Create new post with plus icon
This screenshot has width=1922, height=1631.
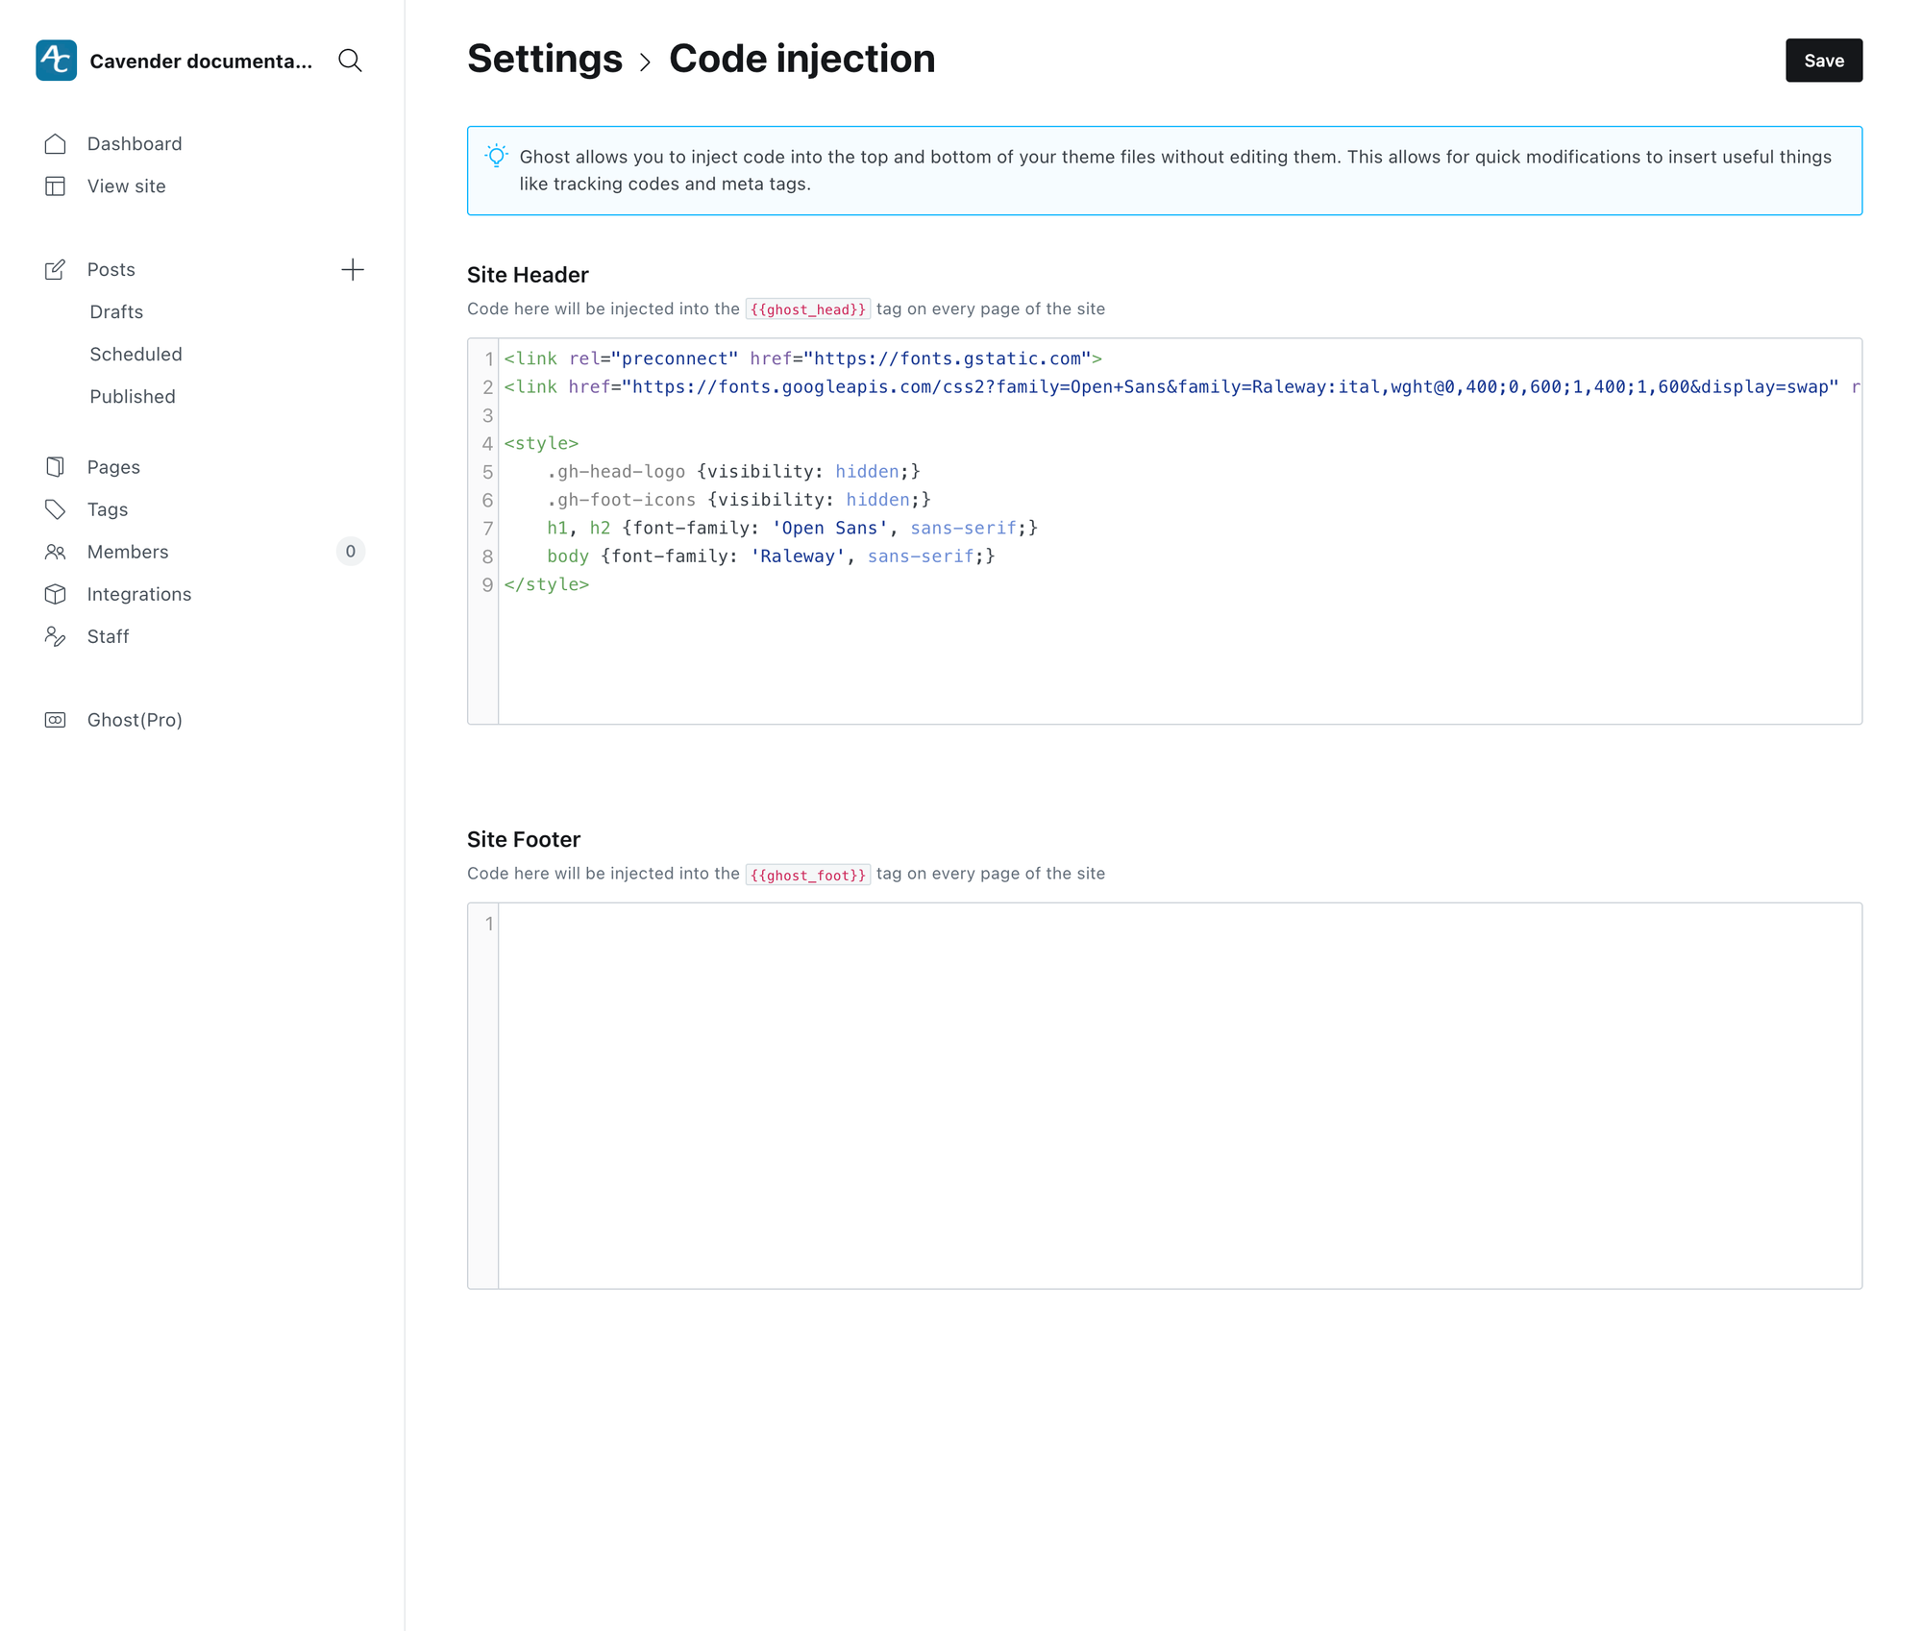click(353, 270)
